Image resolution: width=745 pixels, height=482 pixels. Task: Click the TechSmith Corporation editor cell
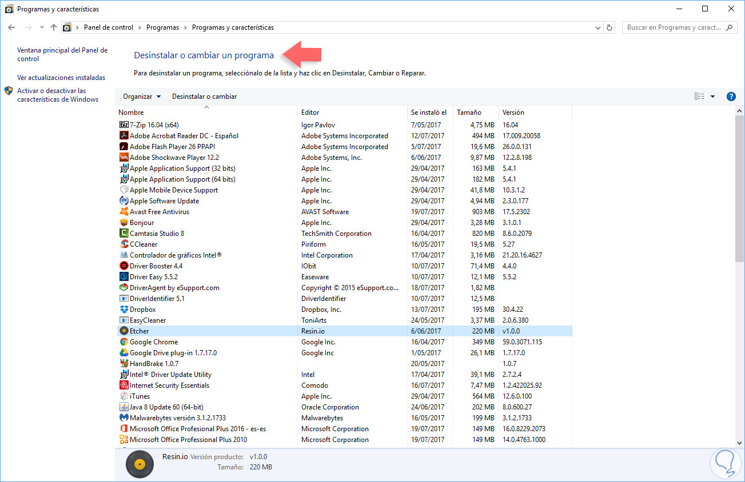click(336, 233)
